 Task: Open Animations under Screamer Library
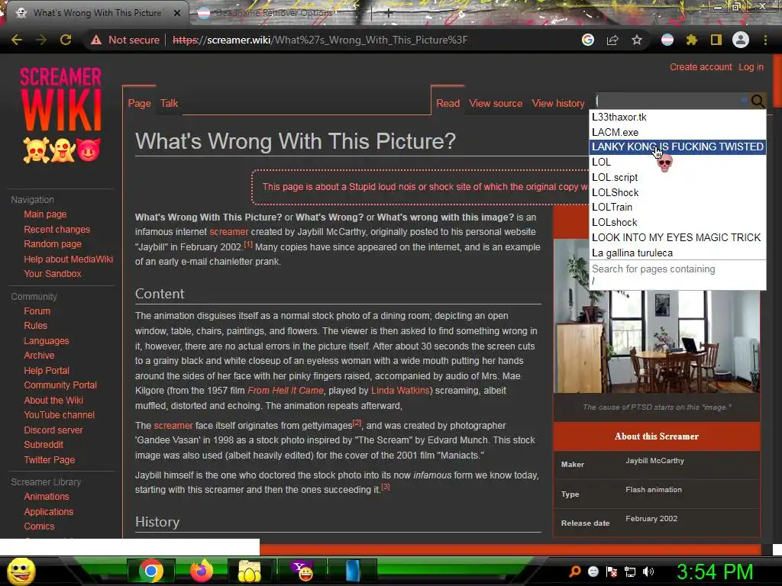pyautogui.click(x=47, y=496)
